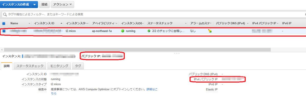
Task: Click the パブリック DNS (IPv4) details label
Action: click(x=203, y=74)
